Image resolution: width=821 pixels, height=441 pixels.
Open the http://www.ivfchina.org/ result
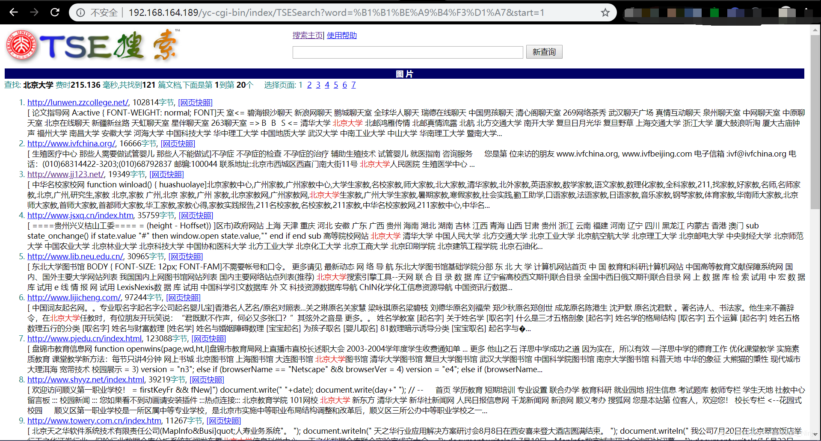[71, 143]
